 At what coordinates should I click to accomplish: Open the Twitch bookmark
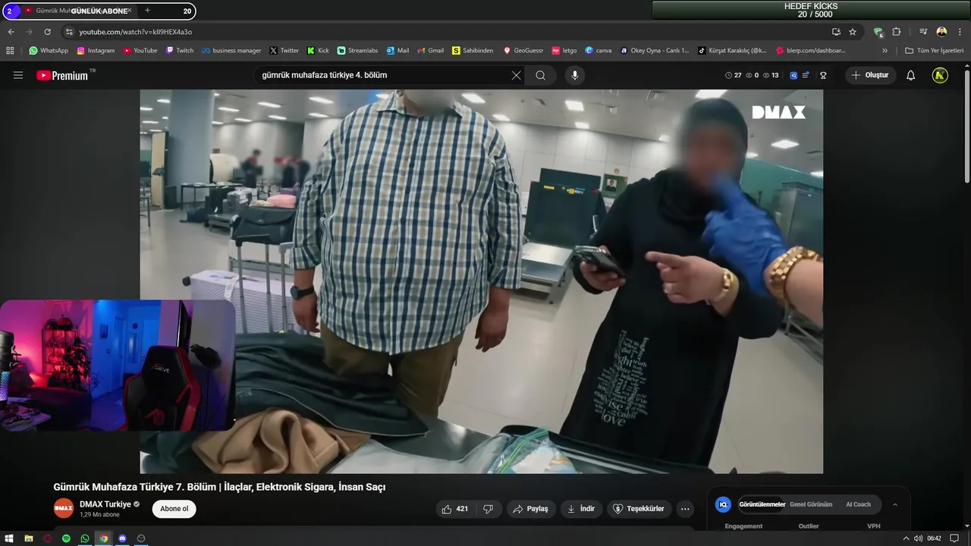click(x=180, y=51)
